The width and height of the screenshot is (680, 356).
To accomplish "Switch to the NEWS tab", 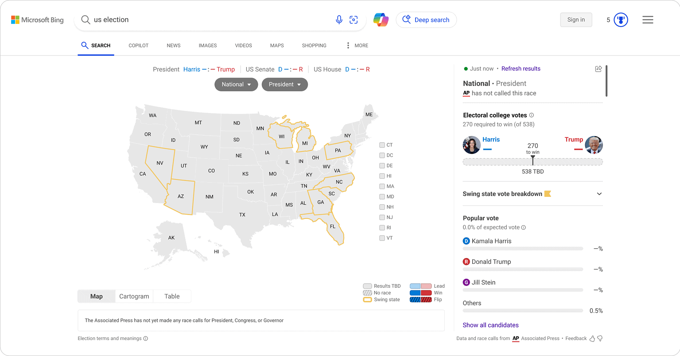I will tap(173, 45).
